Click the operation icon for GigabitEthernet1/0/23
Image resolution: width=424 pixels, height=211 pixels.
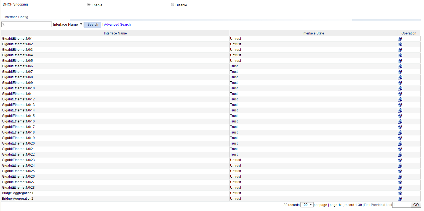click(x=400, y=160)
